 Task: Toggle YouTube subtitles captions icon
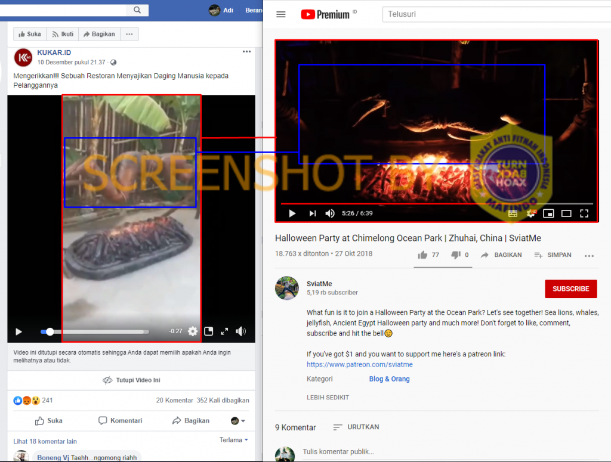pos(513,213)
